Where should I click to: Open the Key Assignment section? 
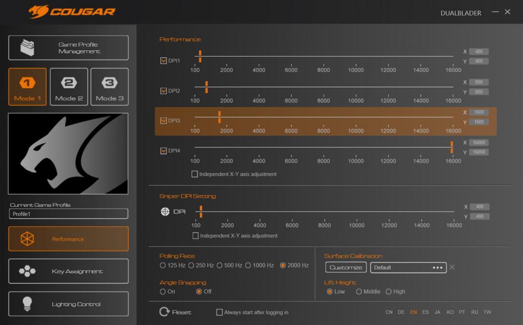click(68, 271)
